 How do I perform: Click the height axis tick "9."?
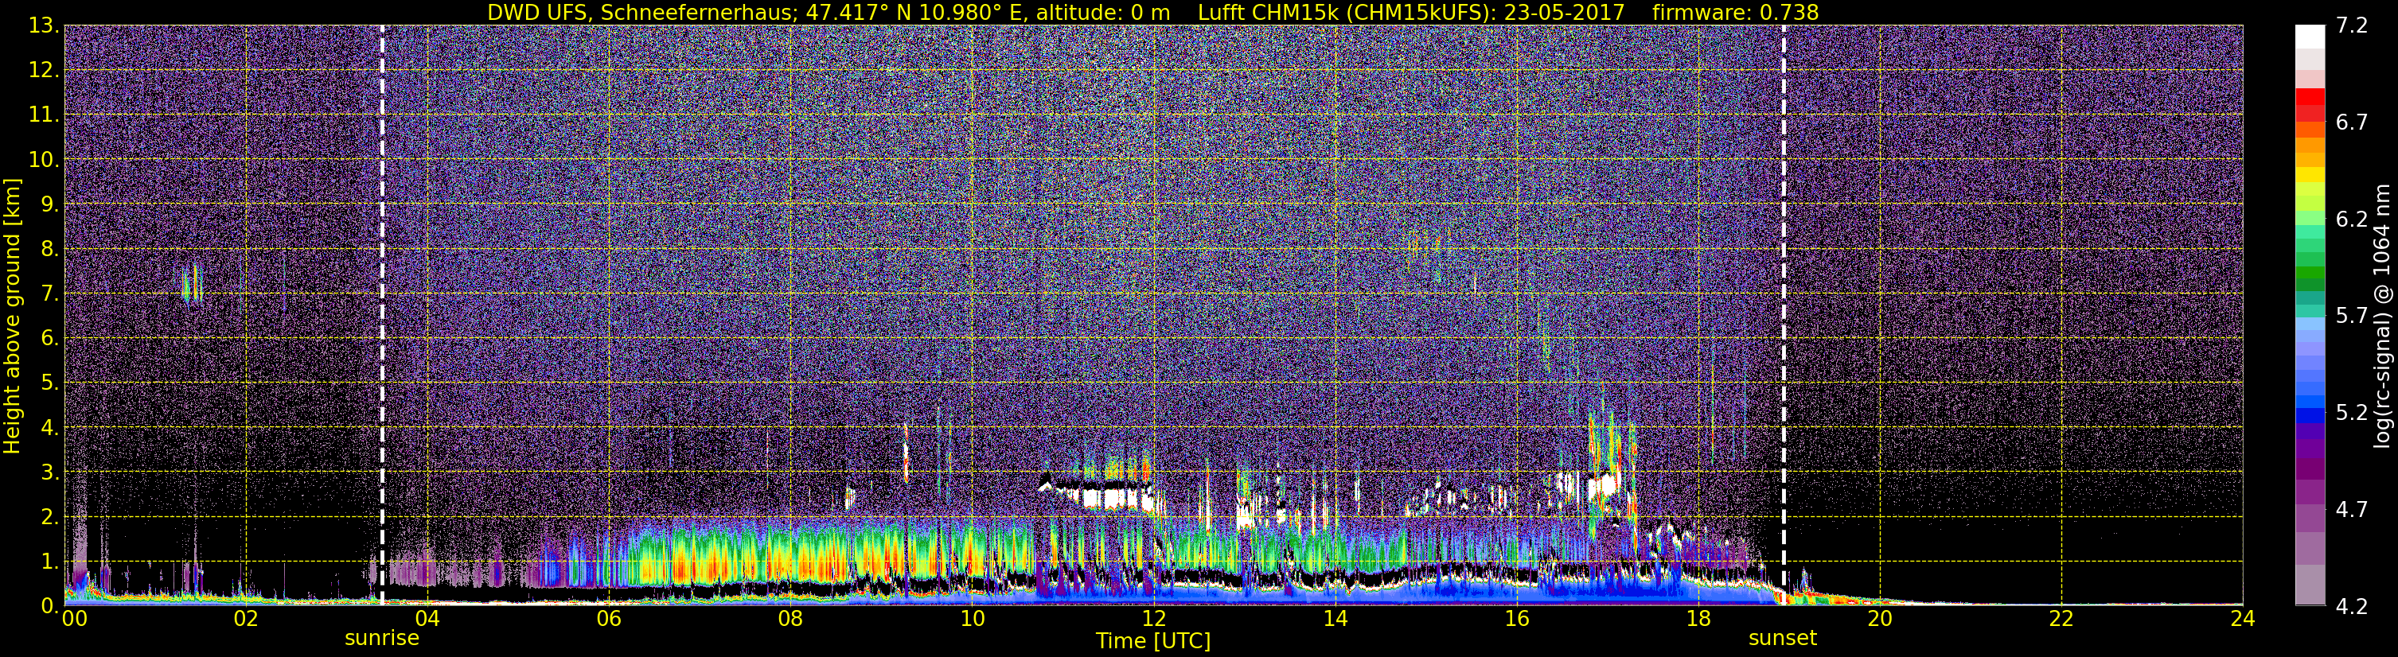click(x=49, y=204)
